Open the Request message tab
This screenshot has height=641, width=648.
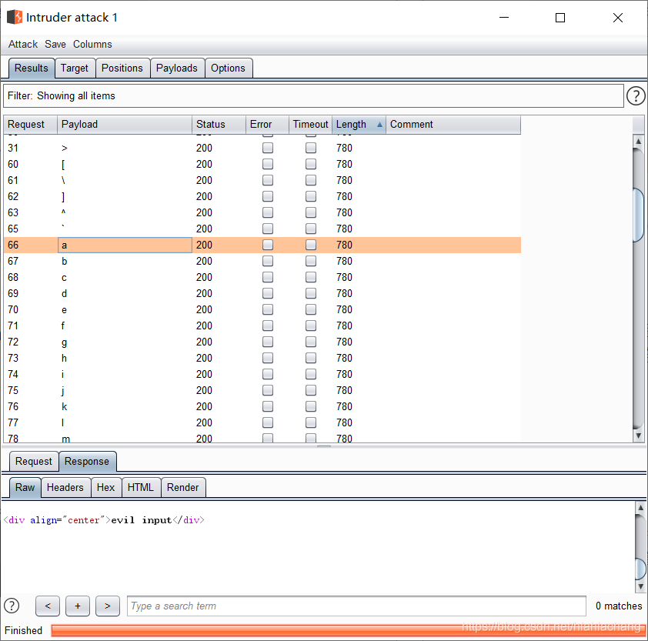34,461
